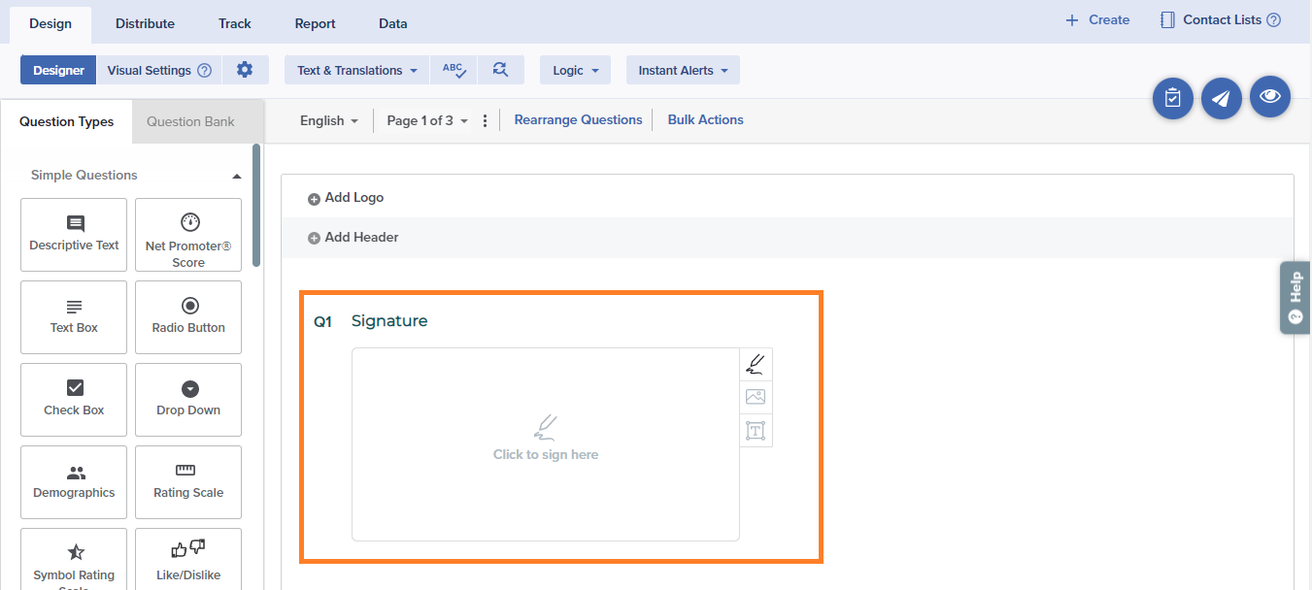The width and height of the screenshot is (1312, 590).
Task: Click the signature pad to sign
Action: [545, 443]
